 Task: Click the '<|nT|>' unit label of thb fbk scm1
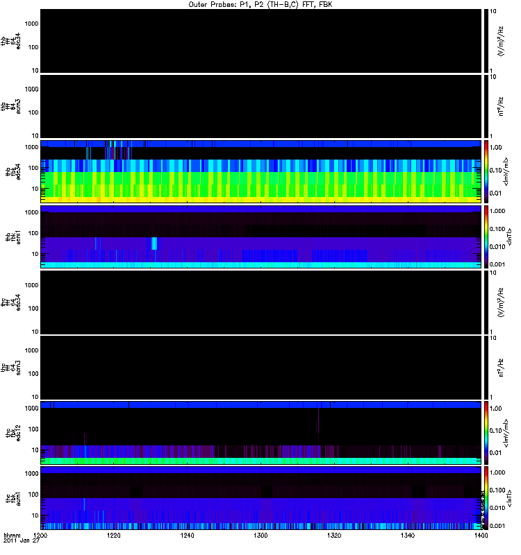510,237
